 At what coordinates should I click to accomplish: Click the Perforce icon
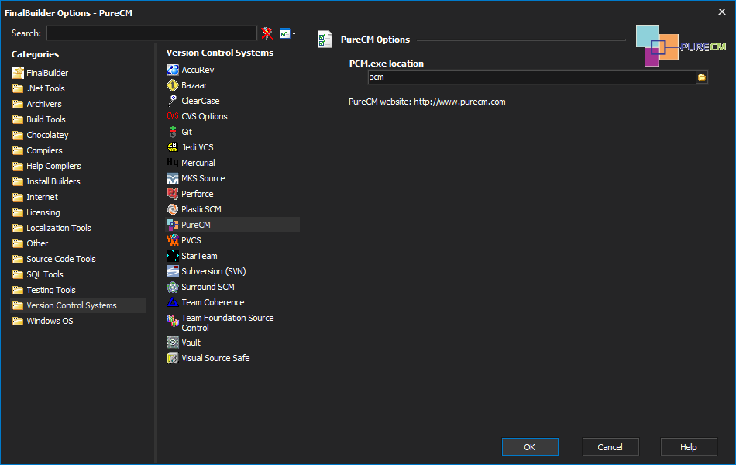point(173,194)
